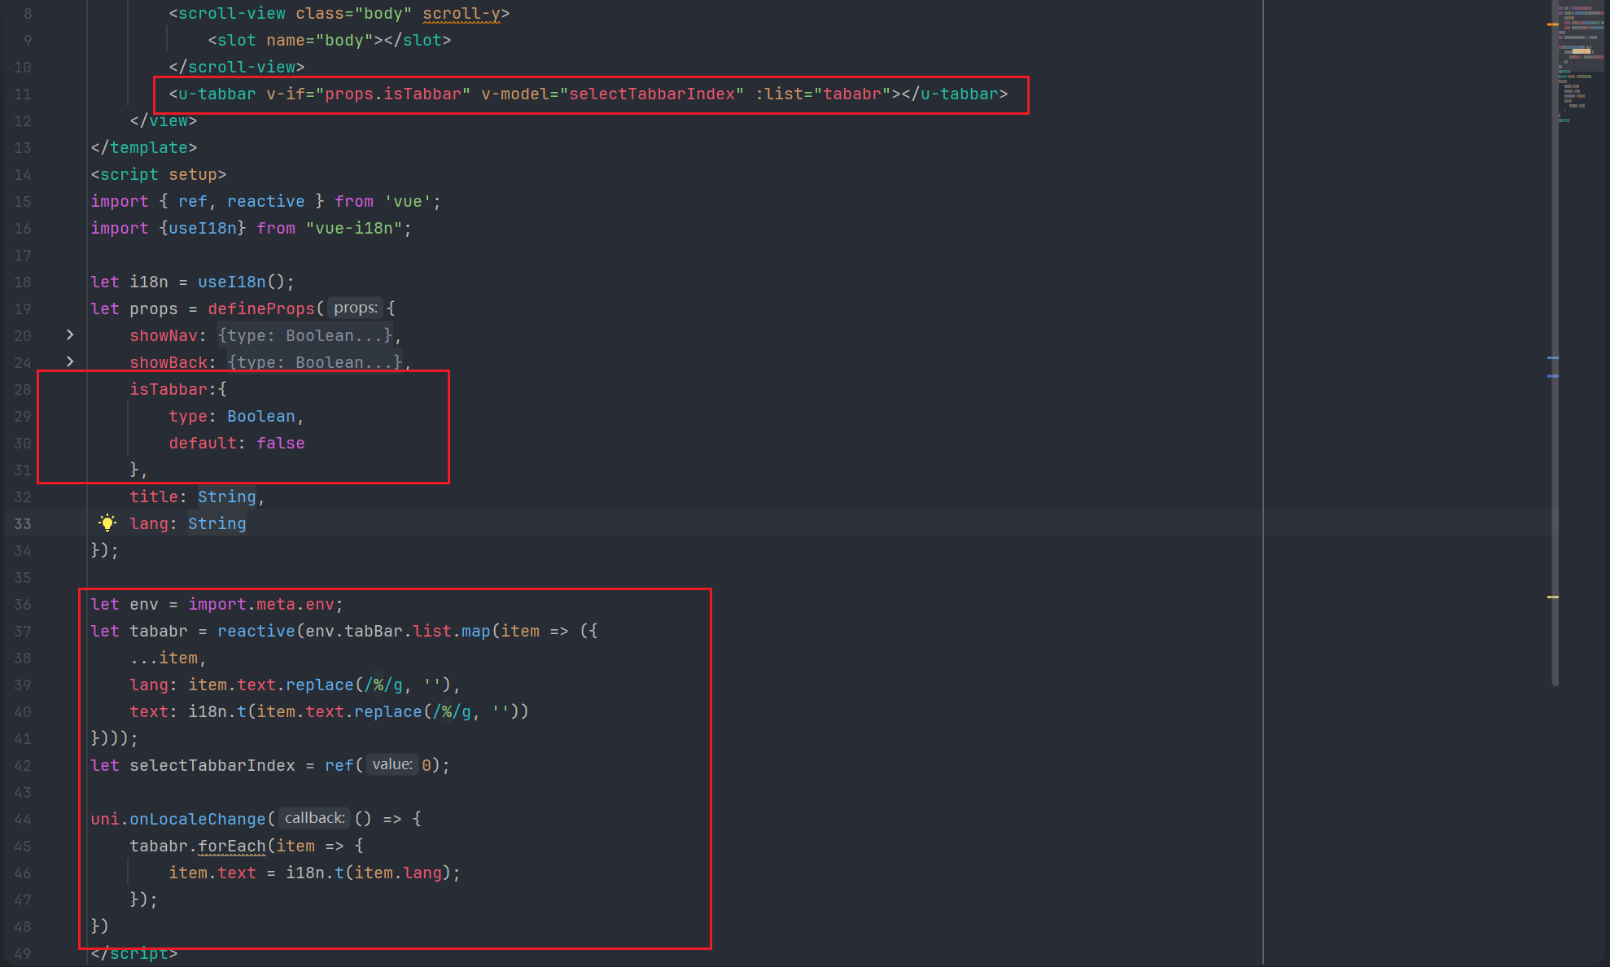Screen dimensions: 1610x967
Task: Click line number 11 in the gutter
Action: coord(23,94)
